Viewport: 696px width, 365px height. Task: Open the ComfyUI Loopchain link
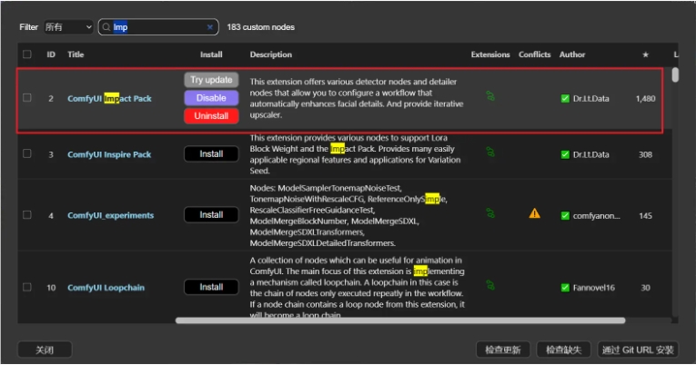pos(106,288)
